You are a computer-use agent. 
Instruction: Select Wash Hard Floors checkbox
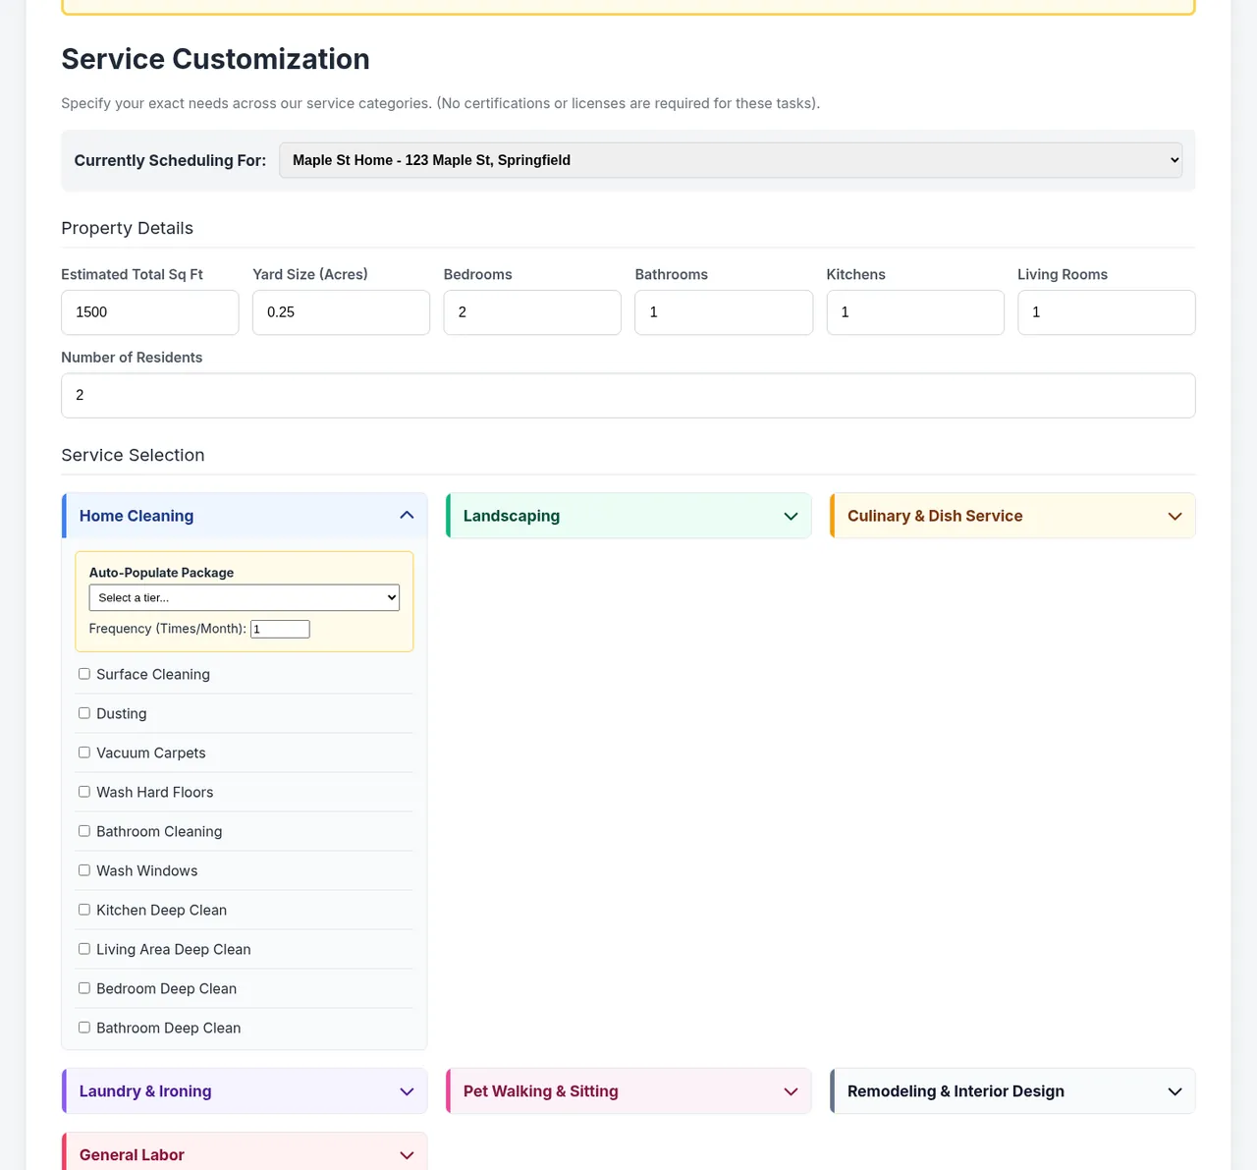(84, 792)
